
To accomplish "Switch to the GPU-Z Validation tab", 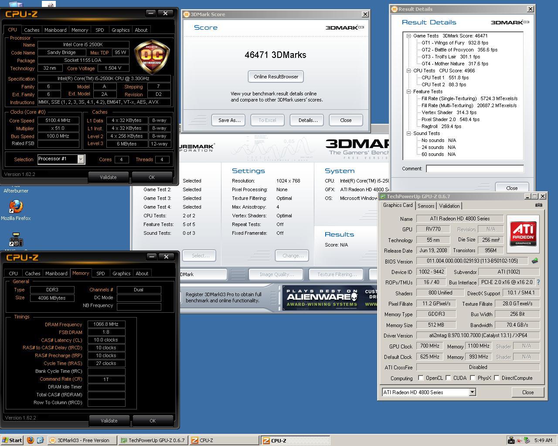I will coord(449,206).
